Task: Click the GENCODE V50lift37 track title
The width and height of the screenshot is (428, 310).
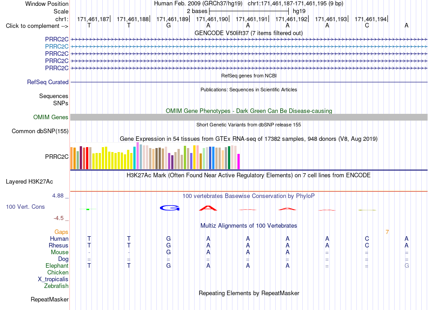Action: click(x=249, y=33)
